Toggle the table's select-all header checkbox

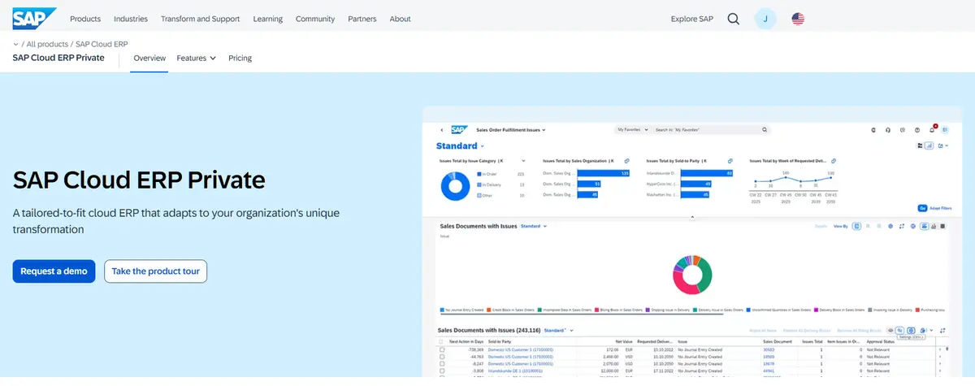pos(442,341)
